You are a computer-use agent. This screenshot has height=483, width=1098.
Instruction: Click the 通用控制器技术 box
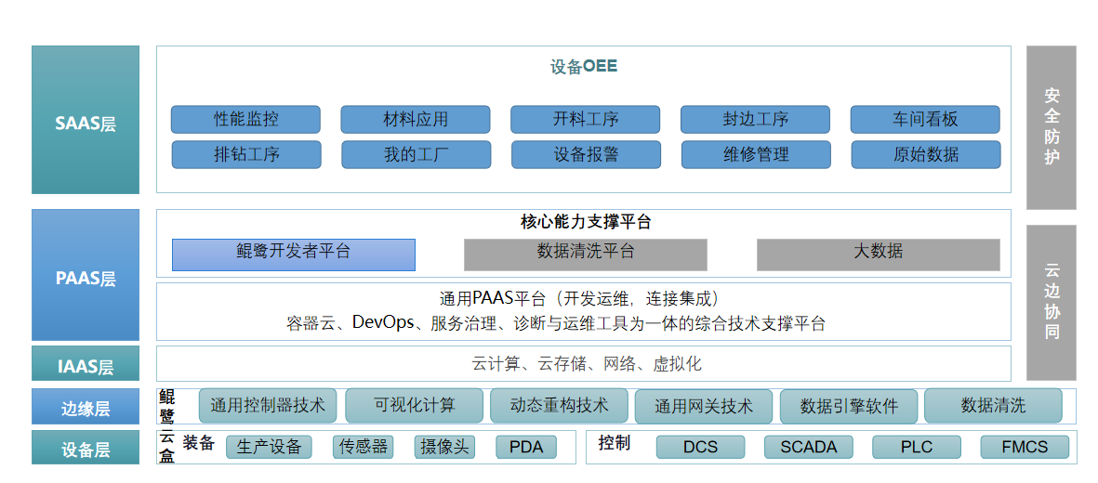(x=268, y=406)
